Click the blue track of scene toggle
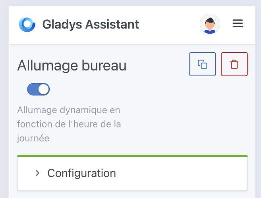 tap(33, 89)
